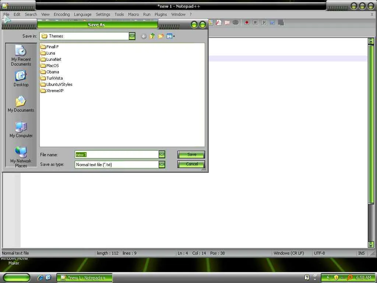Click the File name input field
The image size is (377, 283).
click(117, 154)
